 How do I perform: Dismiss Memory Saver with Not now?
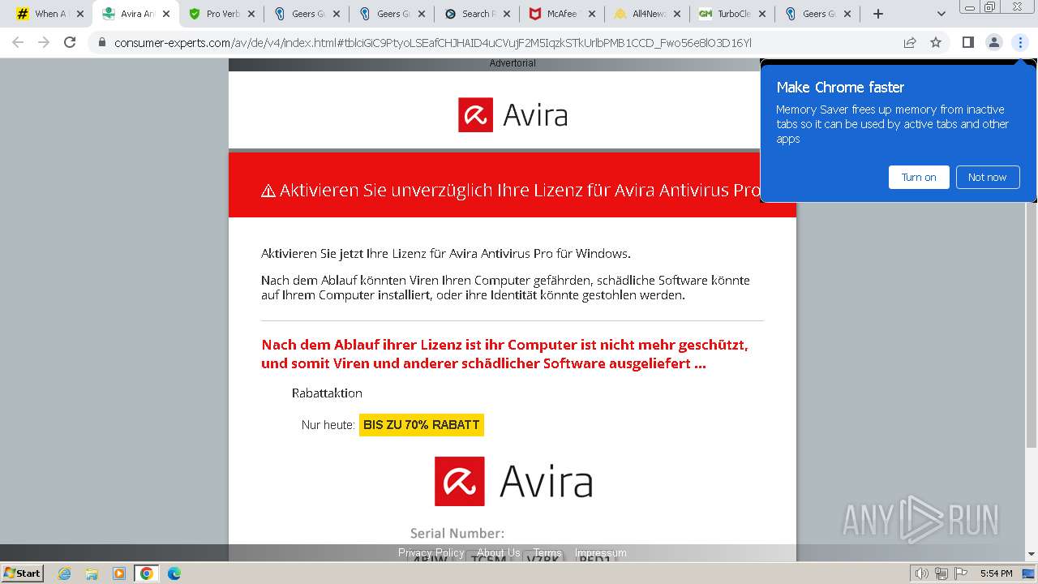click(987, 177)
